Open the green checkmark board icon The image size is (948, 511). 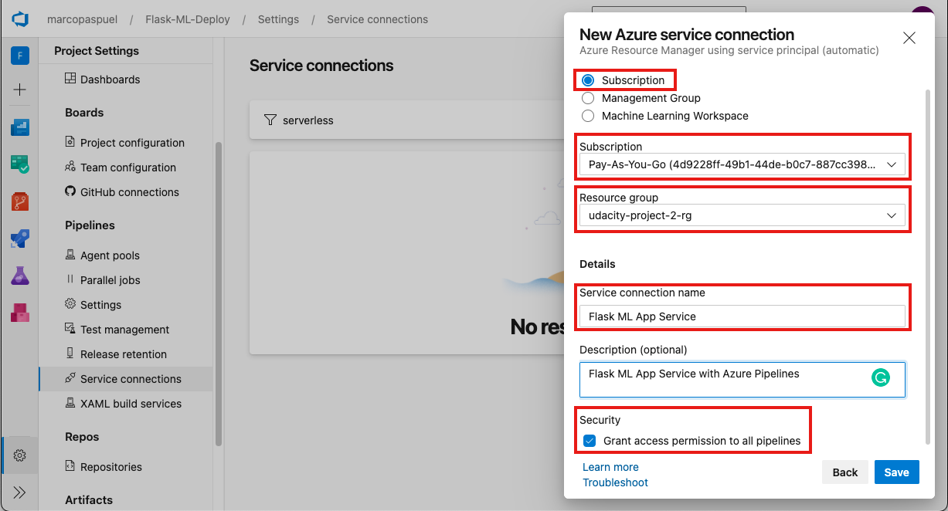click(x=19, y=164)
